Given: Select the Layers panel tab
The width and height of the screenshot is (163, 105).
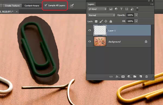Looking at the screenshot, I should pos(91,4).
